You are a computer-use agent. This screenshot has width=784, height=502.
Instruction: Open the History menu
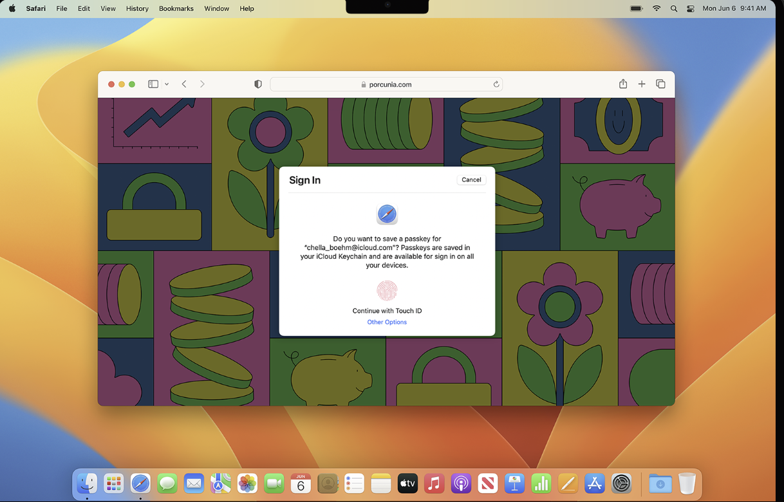pyautogui.click(x=137, y=8)
